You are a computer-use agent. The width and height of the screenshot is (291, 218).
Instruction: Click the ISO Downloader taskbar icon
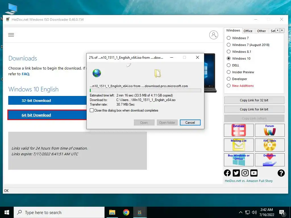(140, 212)
